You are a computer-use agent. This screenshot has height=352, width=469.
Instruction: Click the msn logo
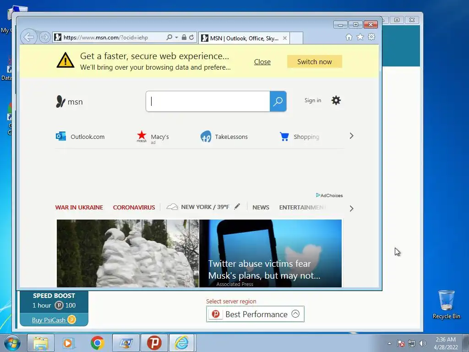click(70, 102)
